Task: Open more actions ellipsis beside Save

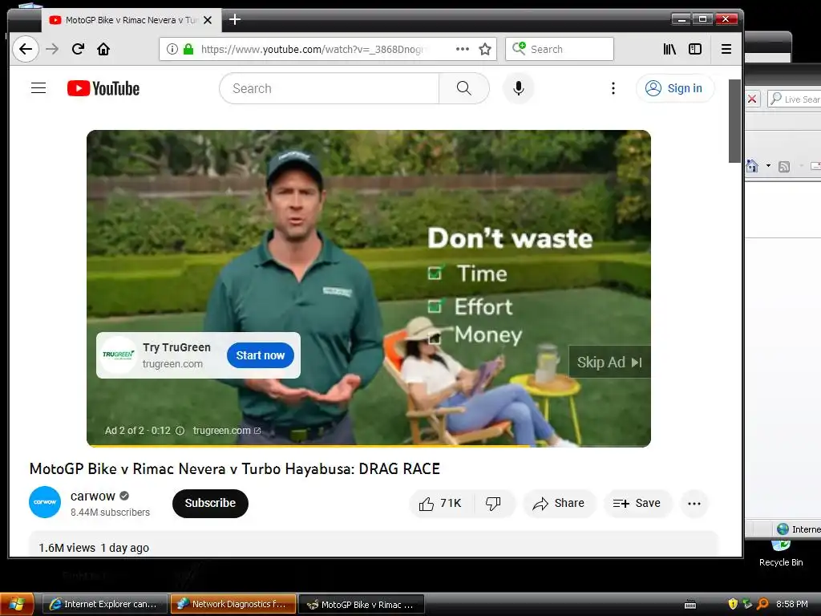Action: pos(694,504)
